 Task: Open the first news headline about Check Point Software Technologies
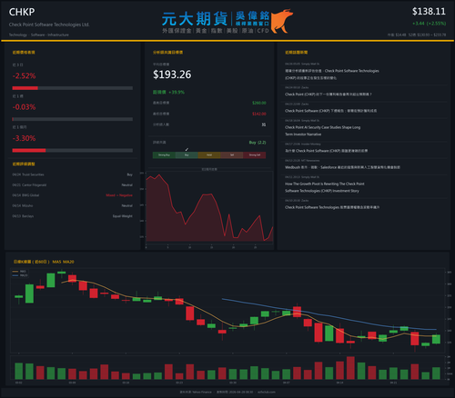pyautogui.click(x=332, y=75)
